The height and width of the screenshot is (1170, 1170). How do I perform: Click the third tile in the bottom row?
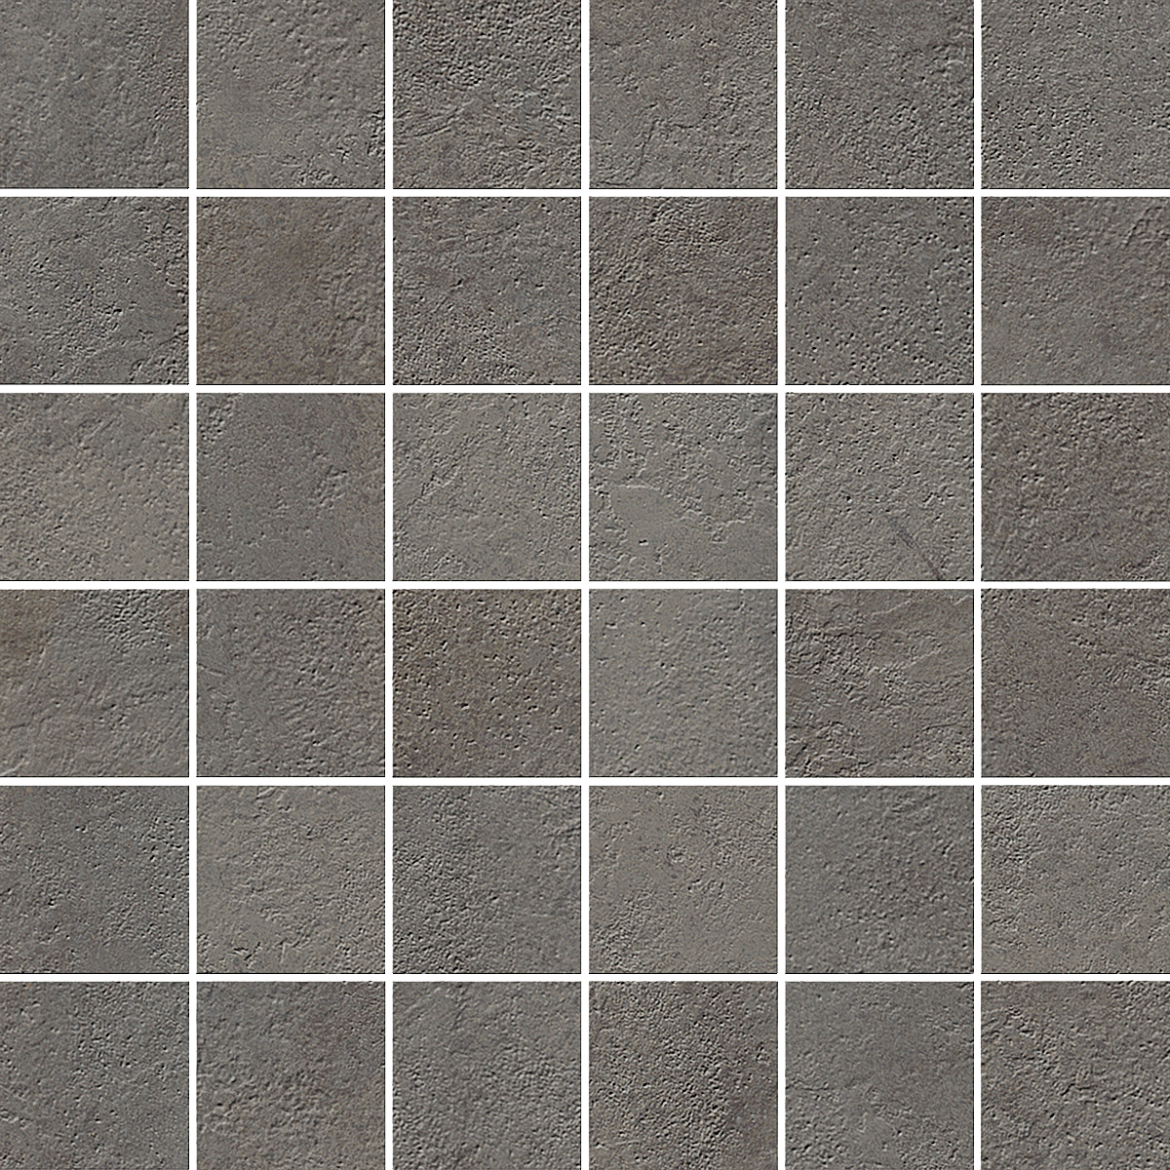point(487,1075)
